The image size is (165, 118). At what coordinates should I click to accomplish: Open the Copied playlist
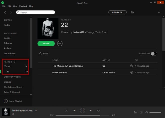pyautogui.click(x=7, y=82)
